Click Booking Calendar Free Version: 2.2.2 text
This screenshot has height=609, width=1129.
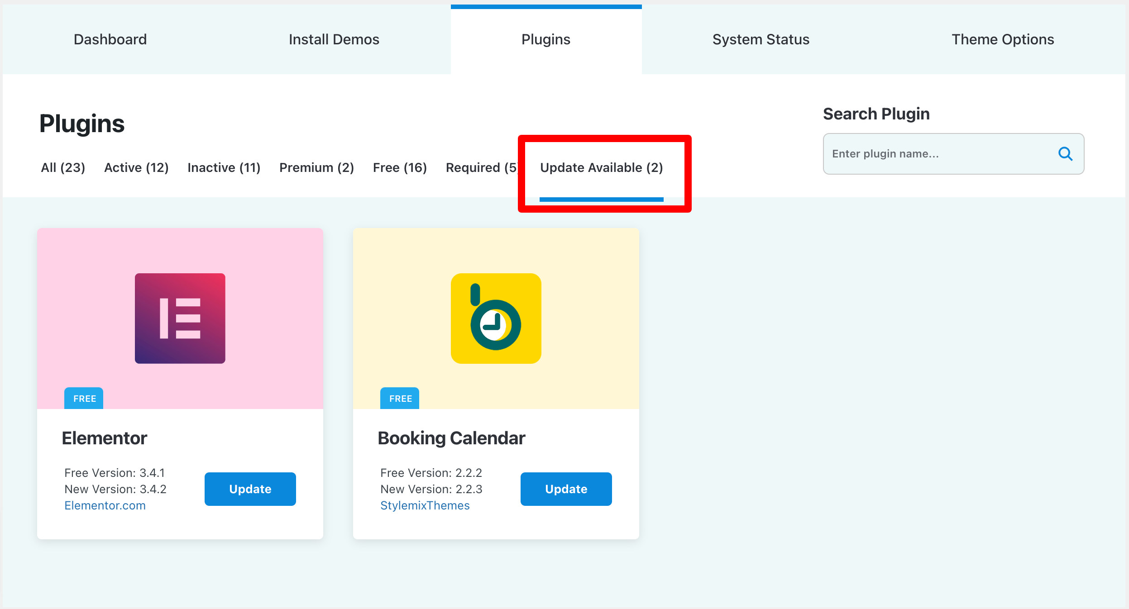(431, 473)
